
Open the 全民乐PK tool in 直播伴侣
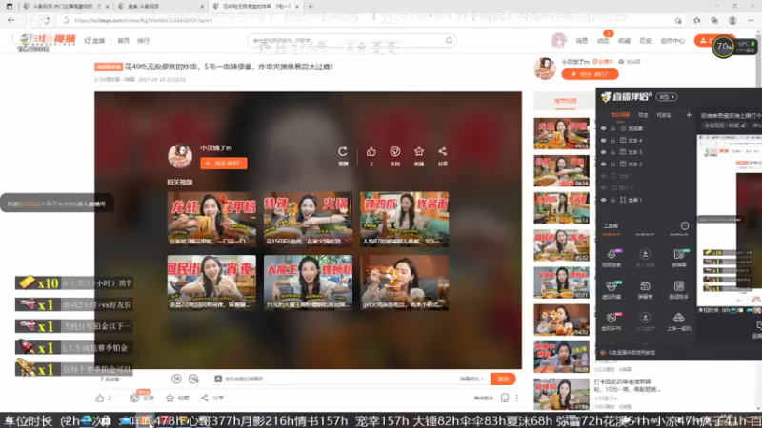(612, 321)
